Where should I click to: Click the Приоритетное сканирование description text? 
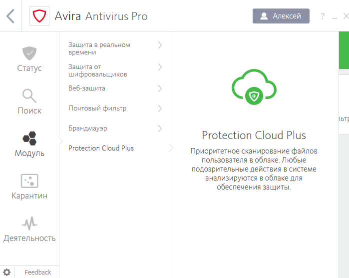pos(254,169)
